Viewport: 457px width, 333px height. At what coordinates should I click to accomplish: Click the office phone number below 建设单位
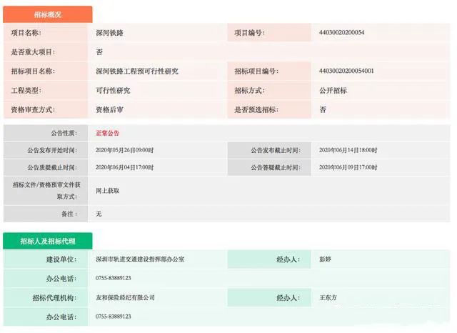113,278
